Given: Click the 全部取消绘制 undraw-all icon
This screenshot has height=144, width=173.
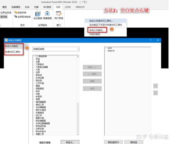Looking at the screenshot, I should tap(16, 17).
